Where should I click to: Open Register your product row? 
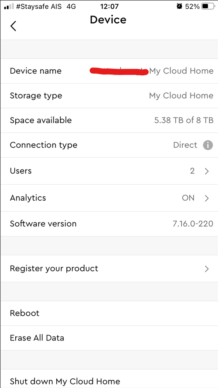[109, 269]
